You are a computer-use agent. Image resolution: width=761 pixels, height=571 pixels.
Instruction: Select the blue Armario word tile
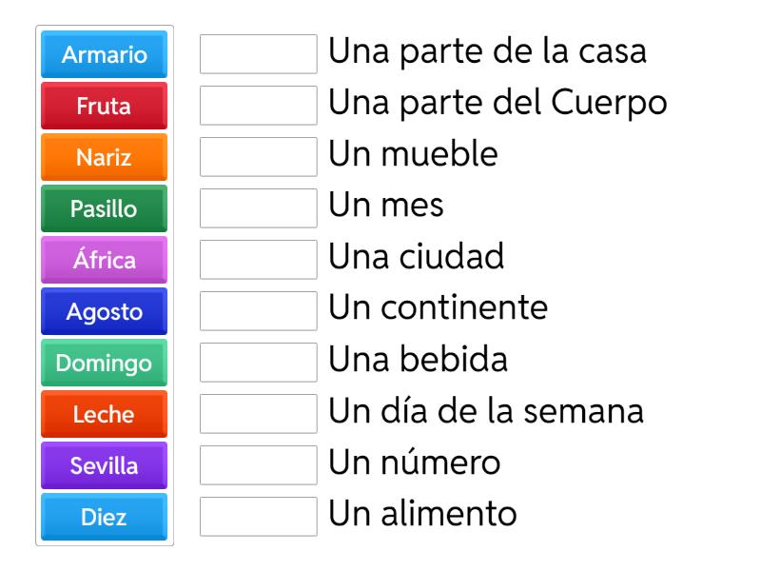[104, 54]
